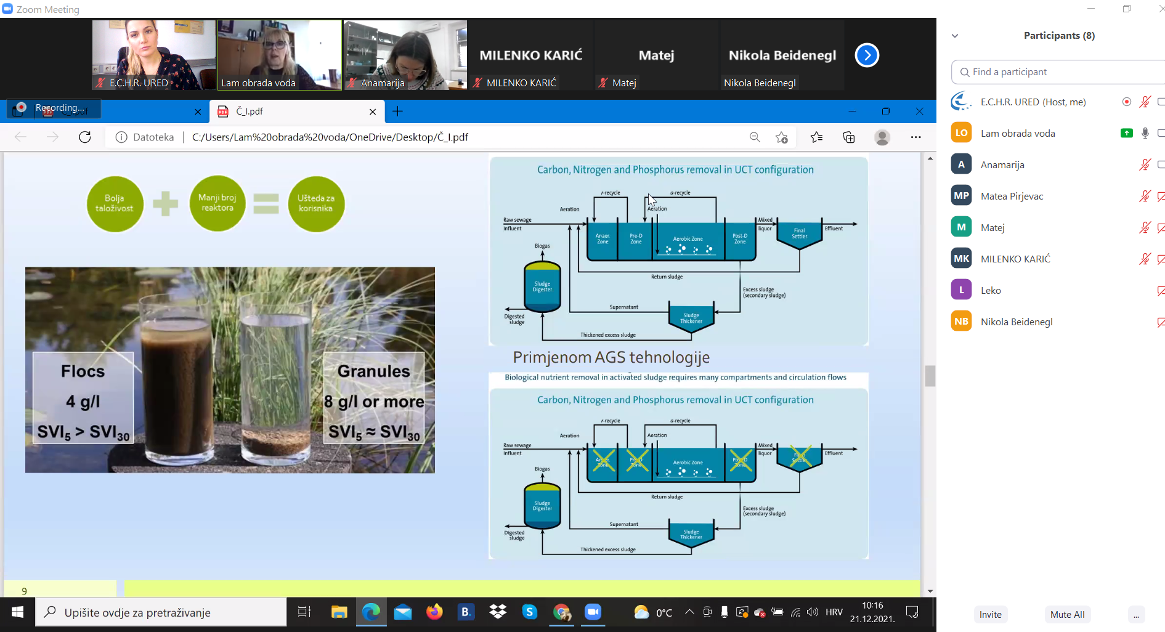The image size is (1165, 632).
Task: Open the Zoom app in taskbar
Action: point(593,612)
